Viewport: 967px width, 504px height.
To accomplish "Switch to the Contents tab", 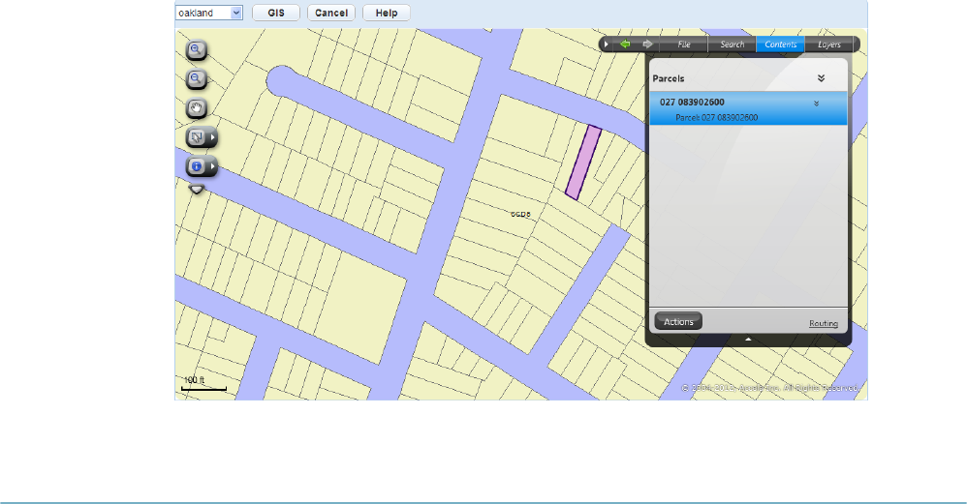I will [780, 44].
